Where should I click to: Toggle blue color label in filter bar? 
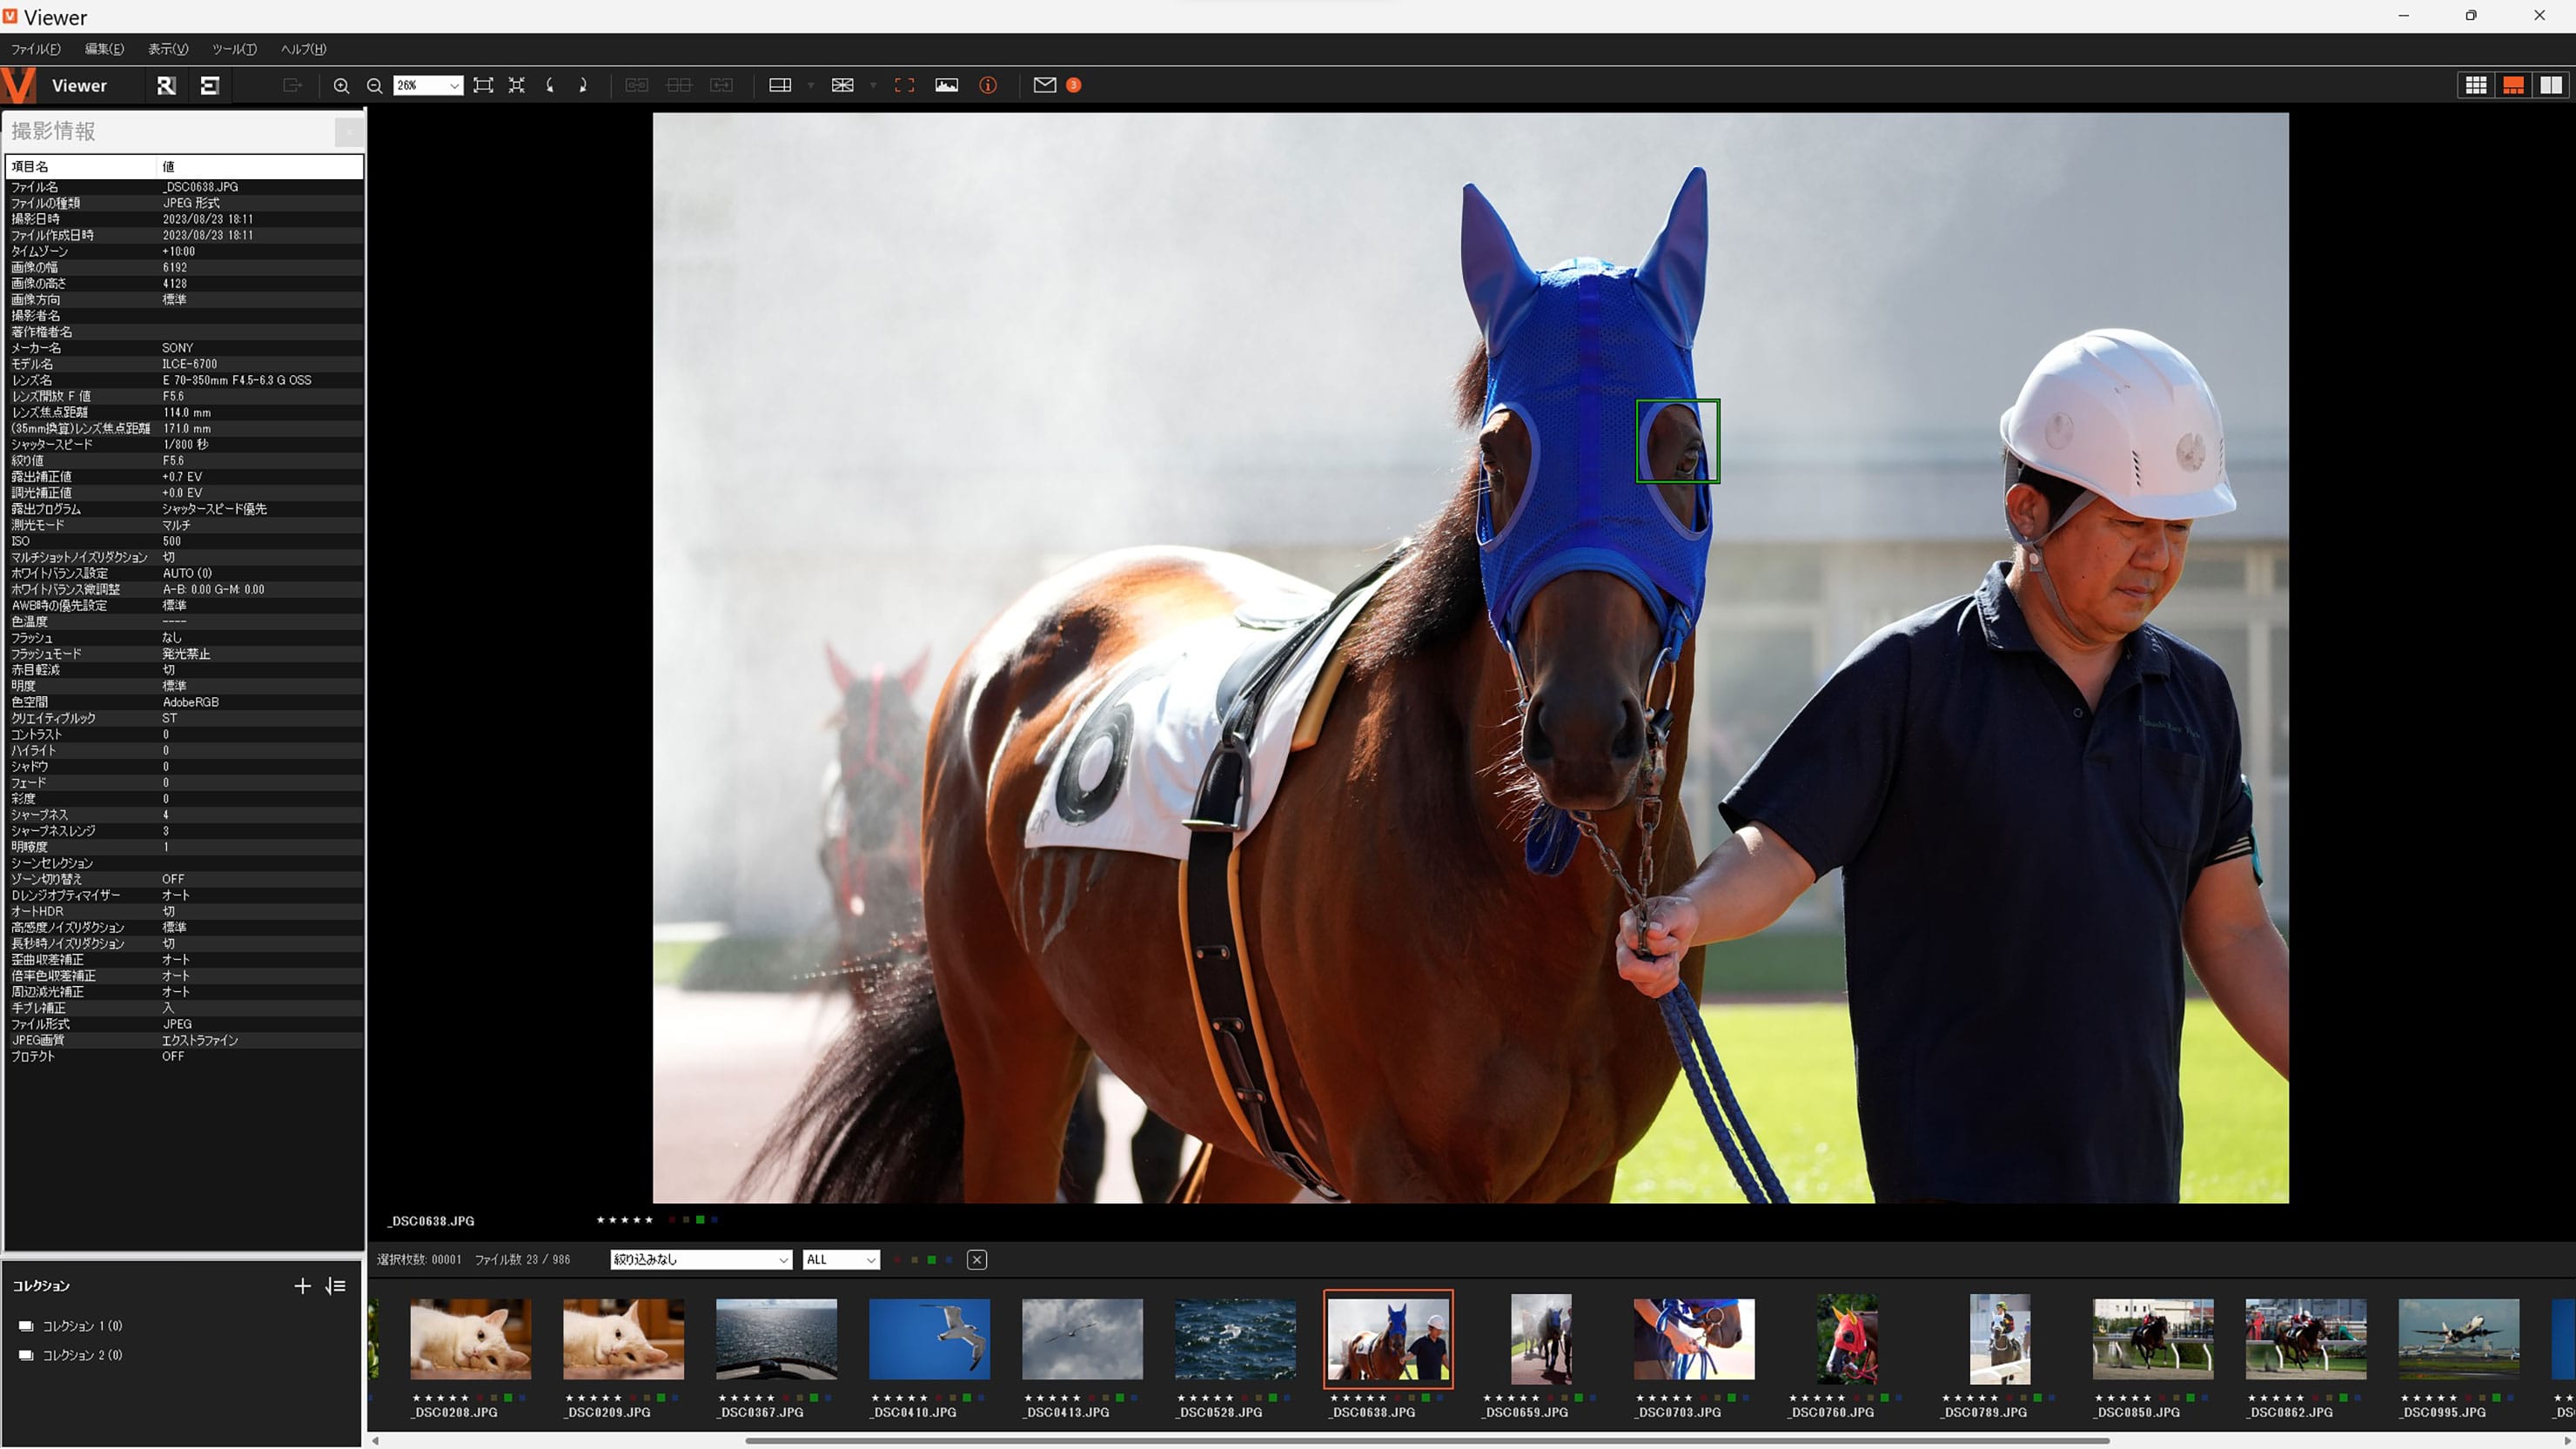point(949,1259)
